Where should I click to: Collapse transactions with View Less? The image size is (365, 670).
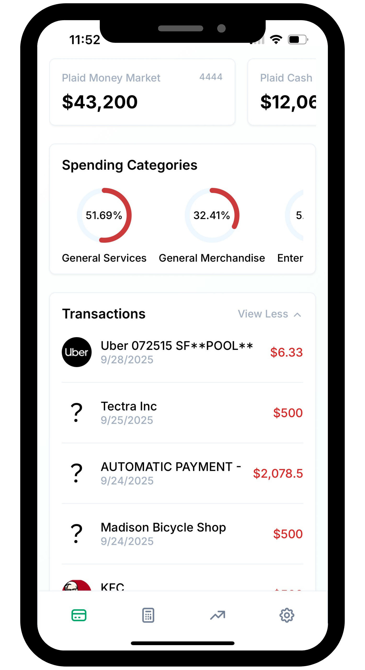(263, 314)
